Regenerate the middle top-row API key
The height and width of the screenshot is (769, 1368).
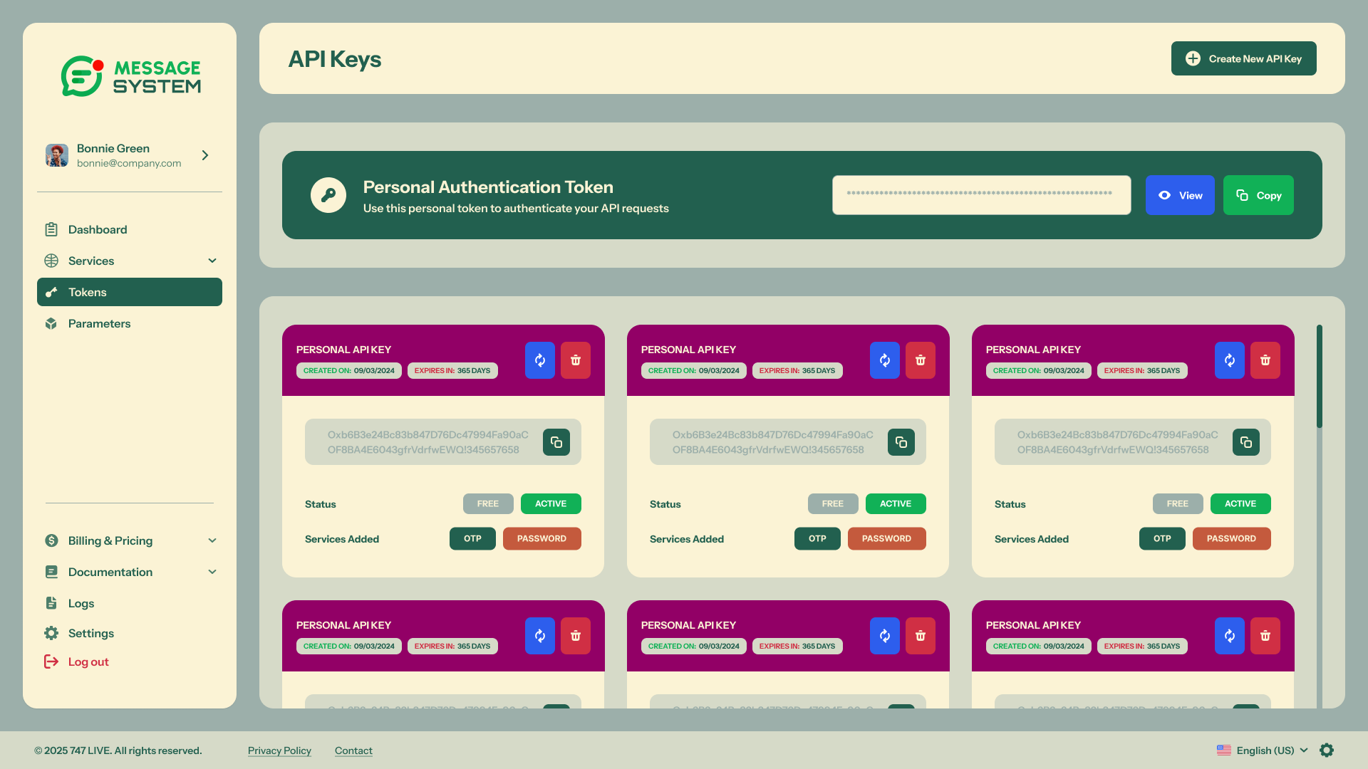pos(885,360)
